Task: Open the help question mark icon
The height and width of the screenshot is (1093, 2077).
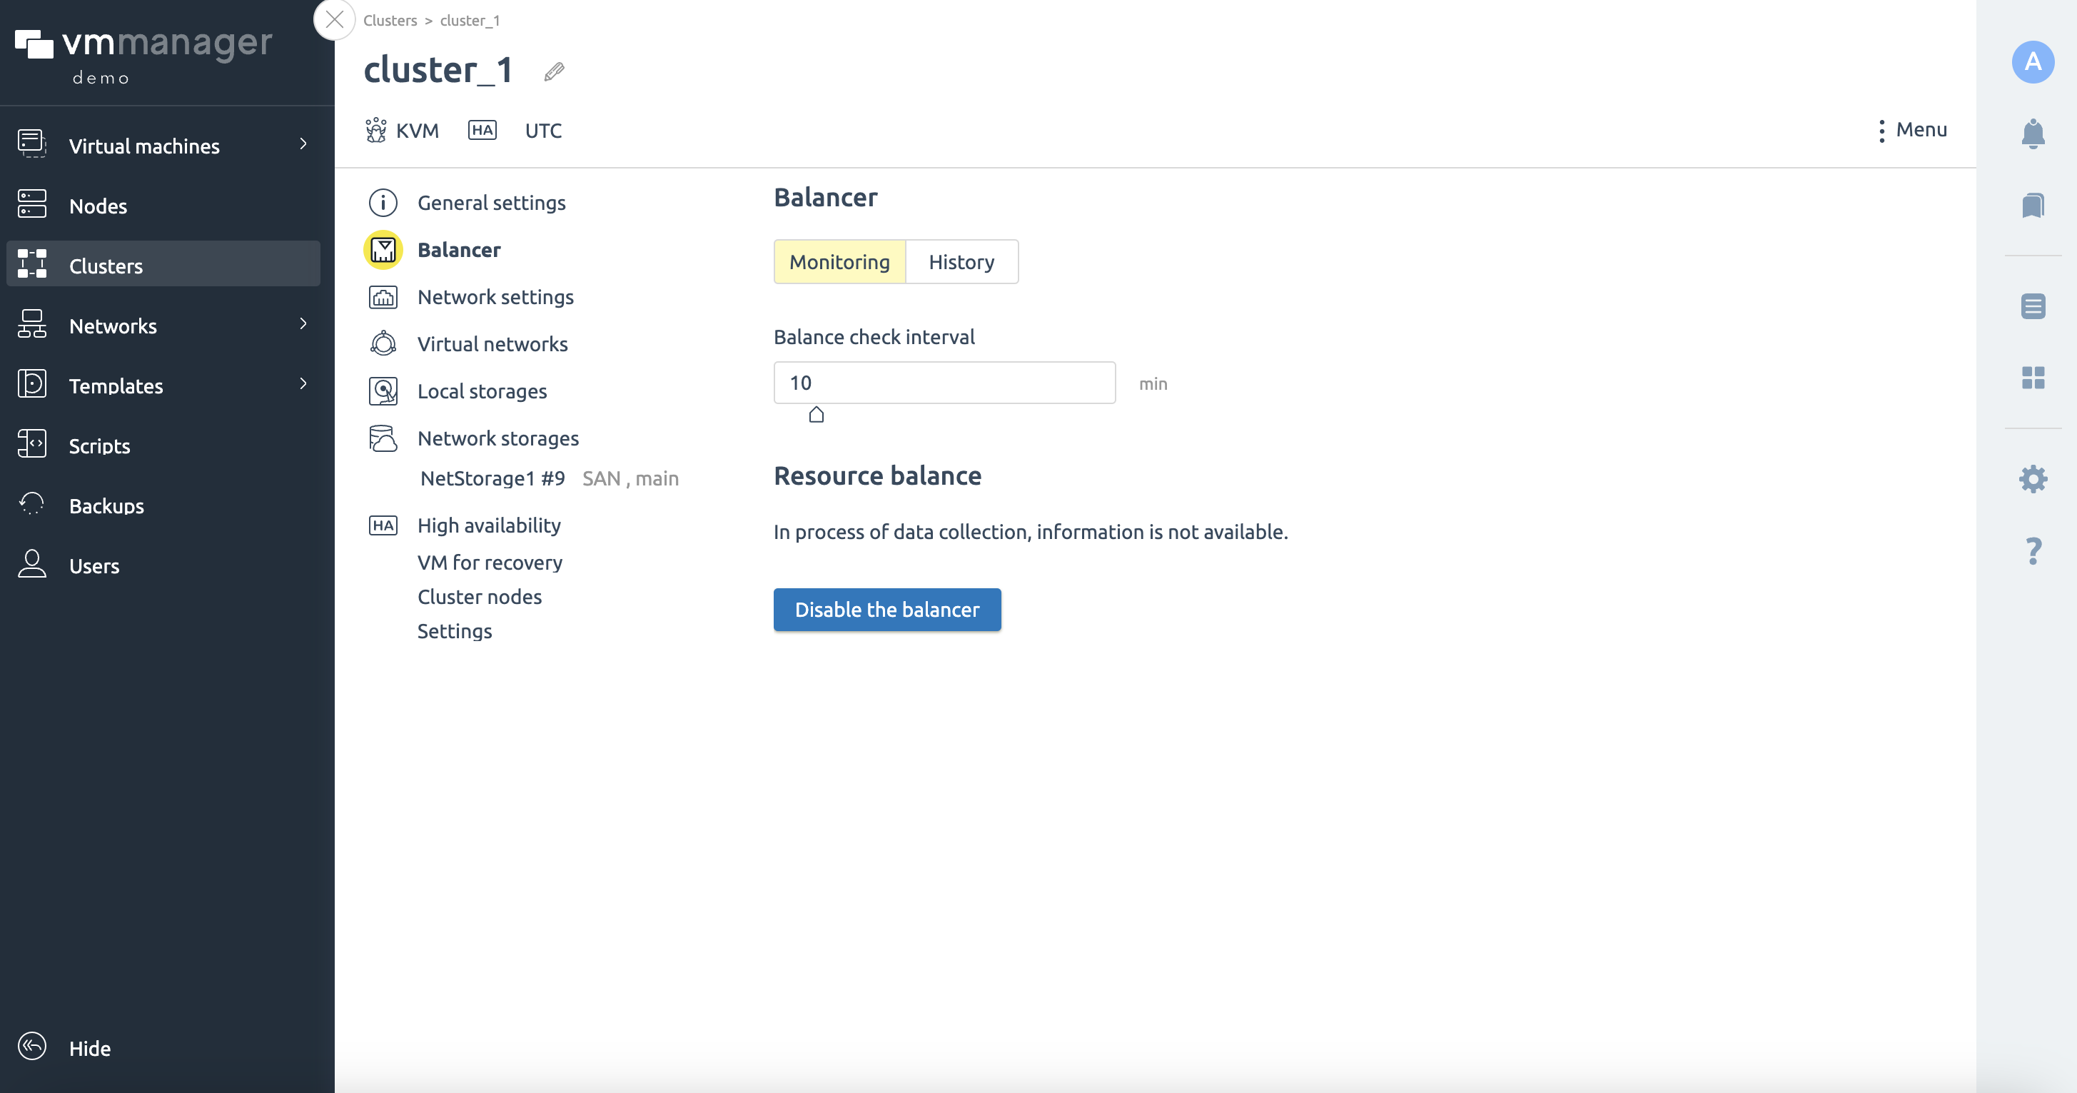Action: pos(2033,551)
